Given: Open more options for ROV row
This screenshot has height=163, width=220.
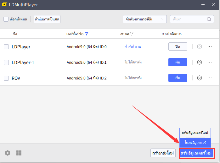Looking at the screenshot, I should (x=210, y=78).
